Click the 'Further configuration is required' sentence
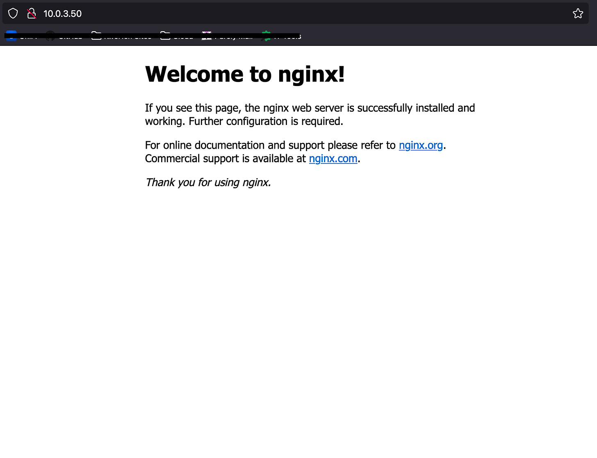This screenshot has width=597, height=458. tap(266, 122)
